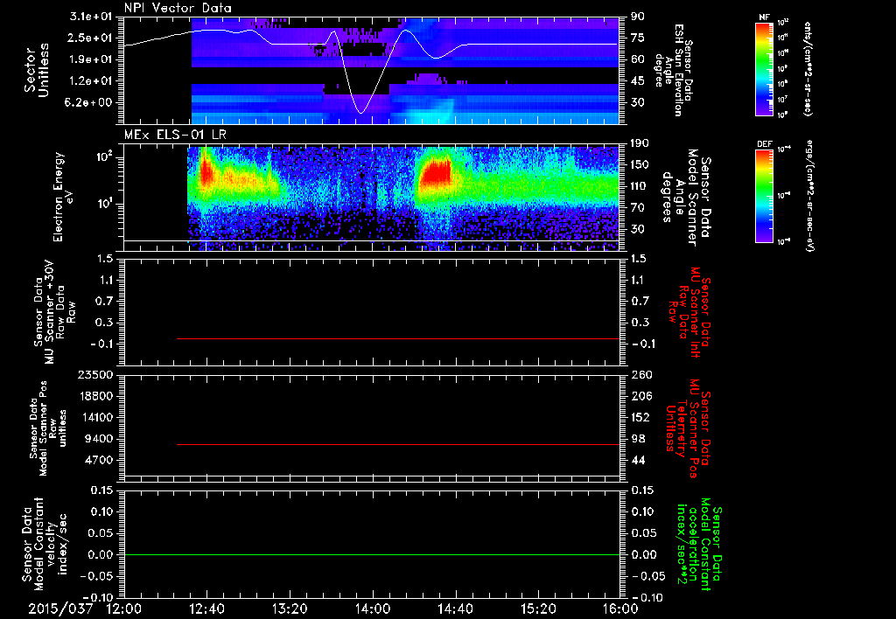Click the "190" scanner angle tick label
The image size is (896, 619).
[x=640, y=143]
